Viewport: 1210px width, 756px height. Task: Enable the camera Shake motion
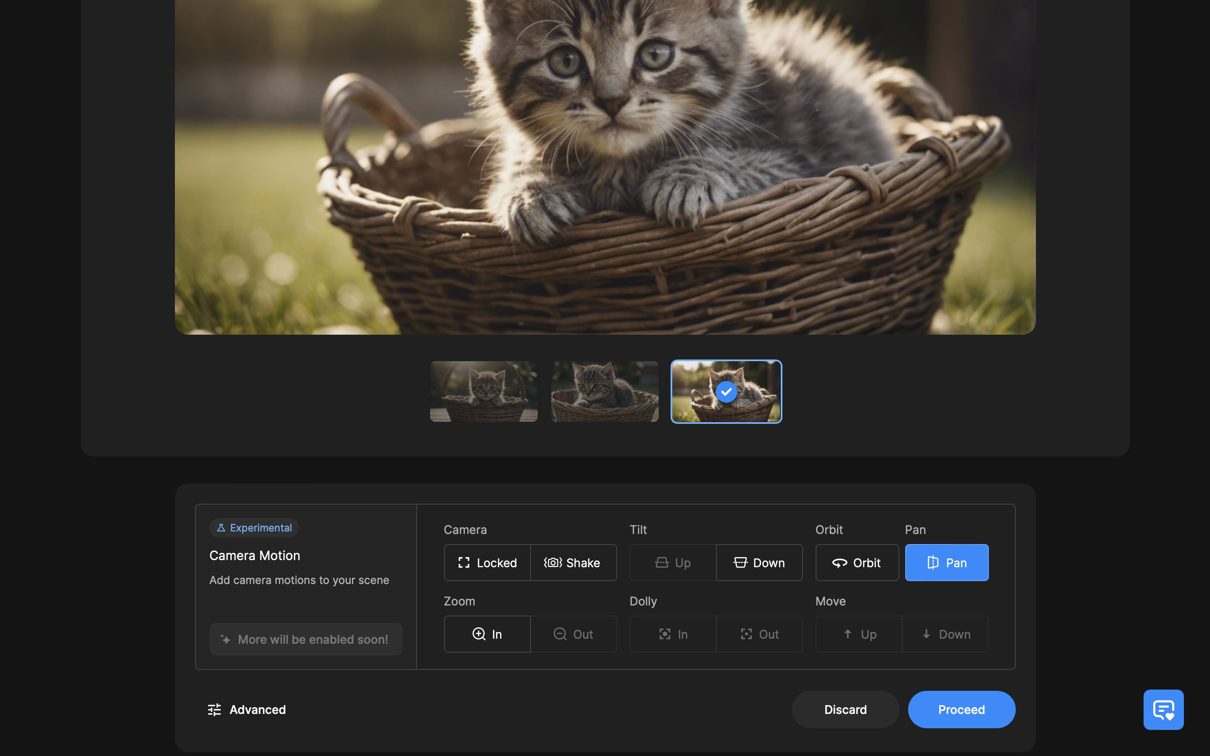point(573,563)
